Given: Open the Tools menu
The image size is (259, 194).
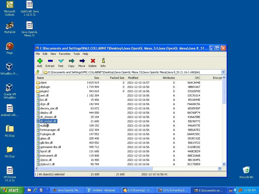Looking at the screenshot, I should click(x=76, y=54).
